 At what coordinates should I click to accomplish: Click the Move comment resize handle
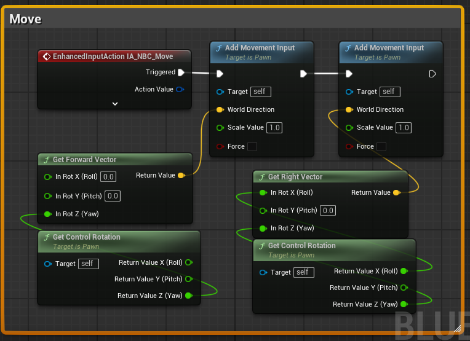pyautogui.click(x=458, y=329)
